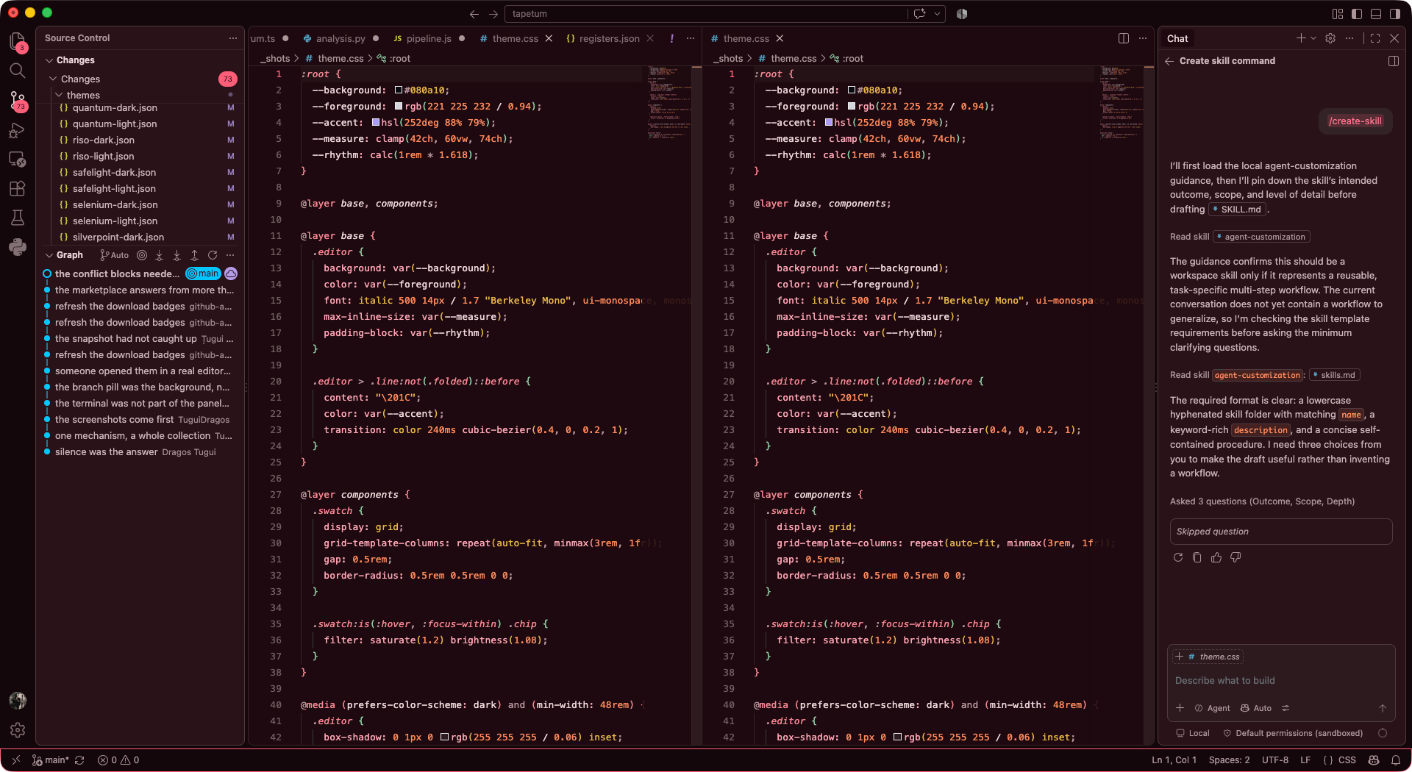Open the Accounts avatar menu
Image resolution: width=1412 pixels, height=772 pixels.
18,701
